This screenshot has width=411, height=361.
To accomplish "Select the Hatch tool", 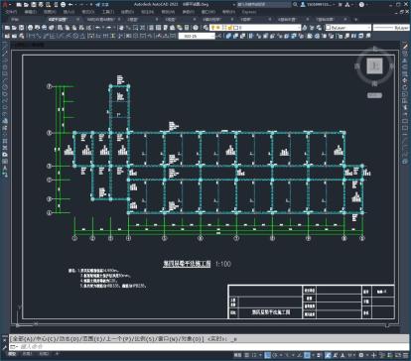I will click(x=4, y=141).
